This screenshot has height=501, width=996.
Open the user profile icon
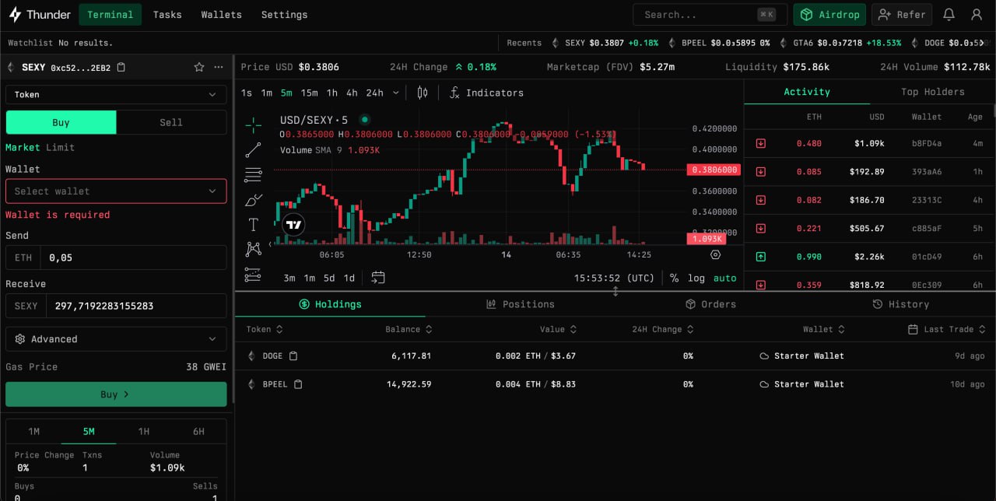(977, 15)
